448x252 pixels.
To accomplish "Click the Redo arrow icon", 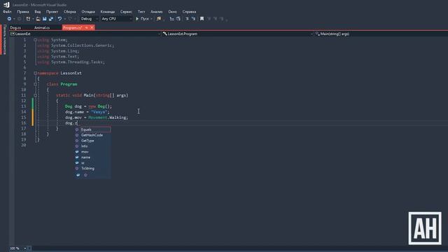I will coord(70,19).
